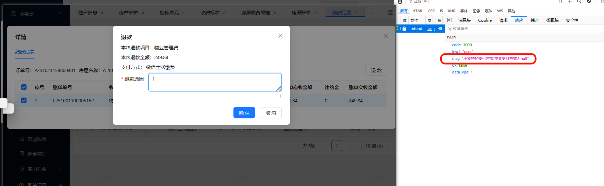Close the 楼栋单元 tab
Viewport: 604px width, 186px height.
[183, 13]
